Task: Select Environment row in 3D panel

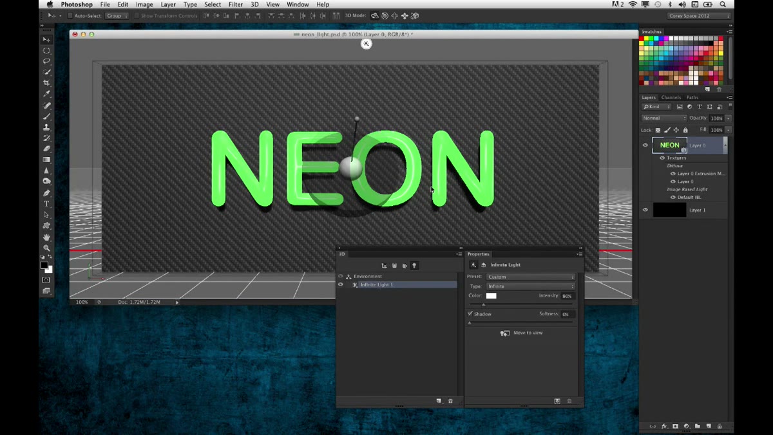Action: click(397, 277)
